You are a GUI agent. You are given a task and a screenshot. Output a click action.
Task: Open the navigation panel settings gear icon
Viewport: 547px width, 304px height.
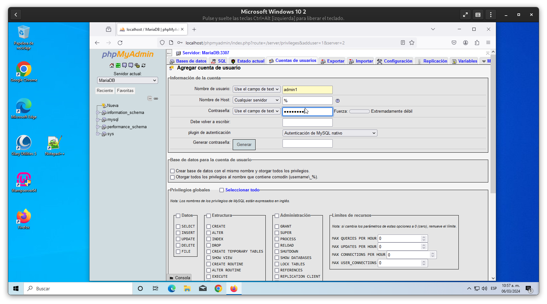137,65
